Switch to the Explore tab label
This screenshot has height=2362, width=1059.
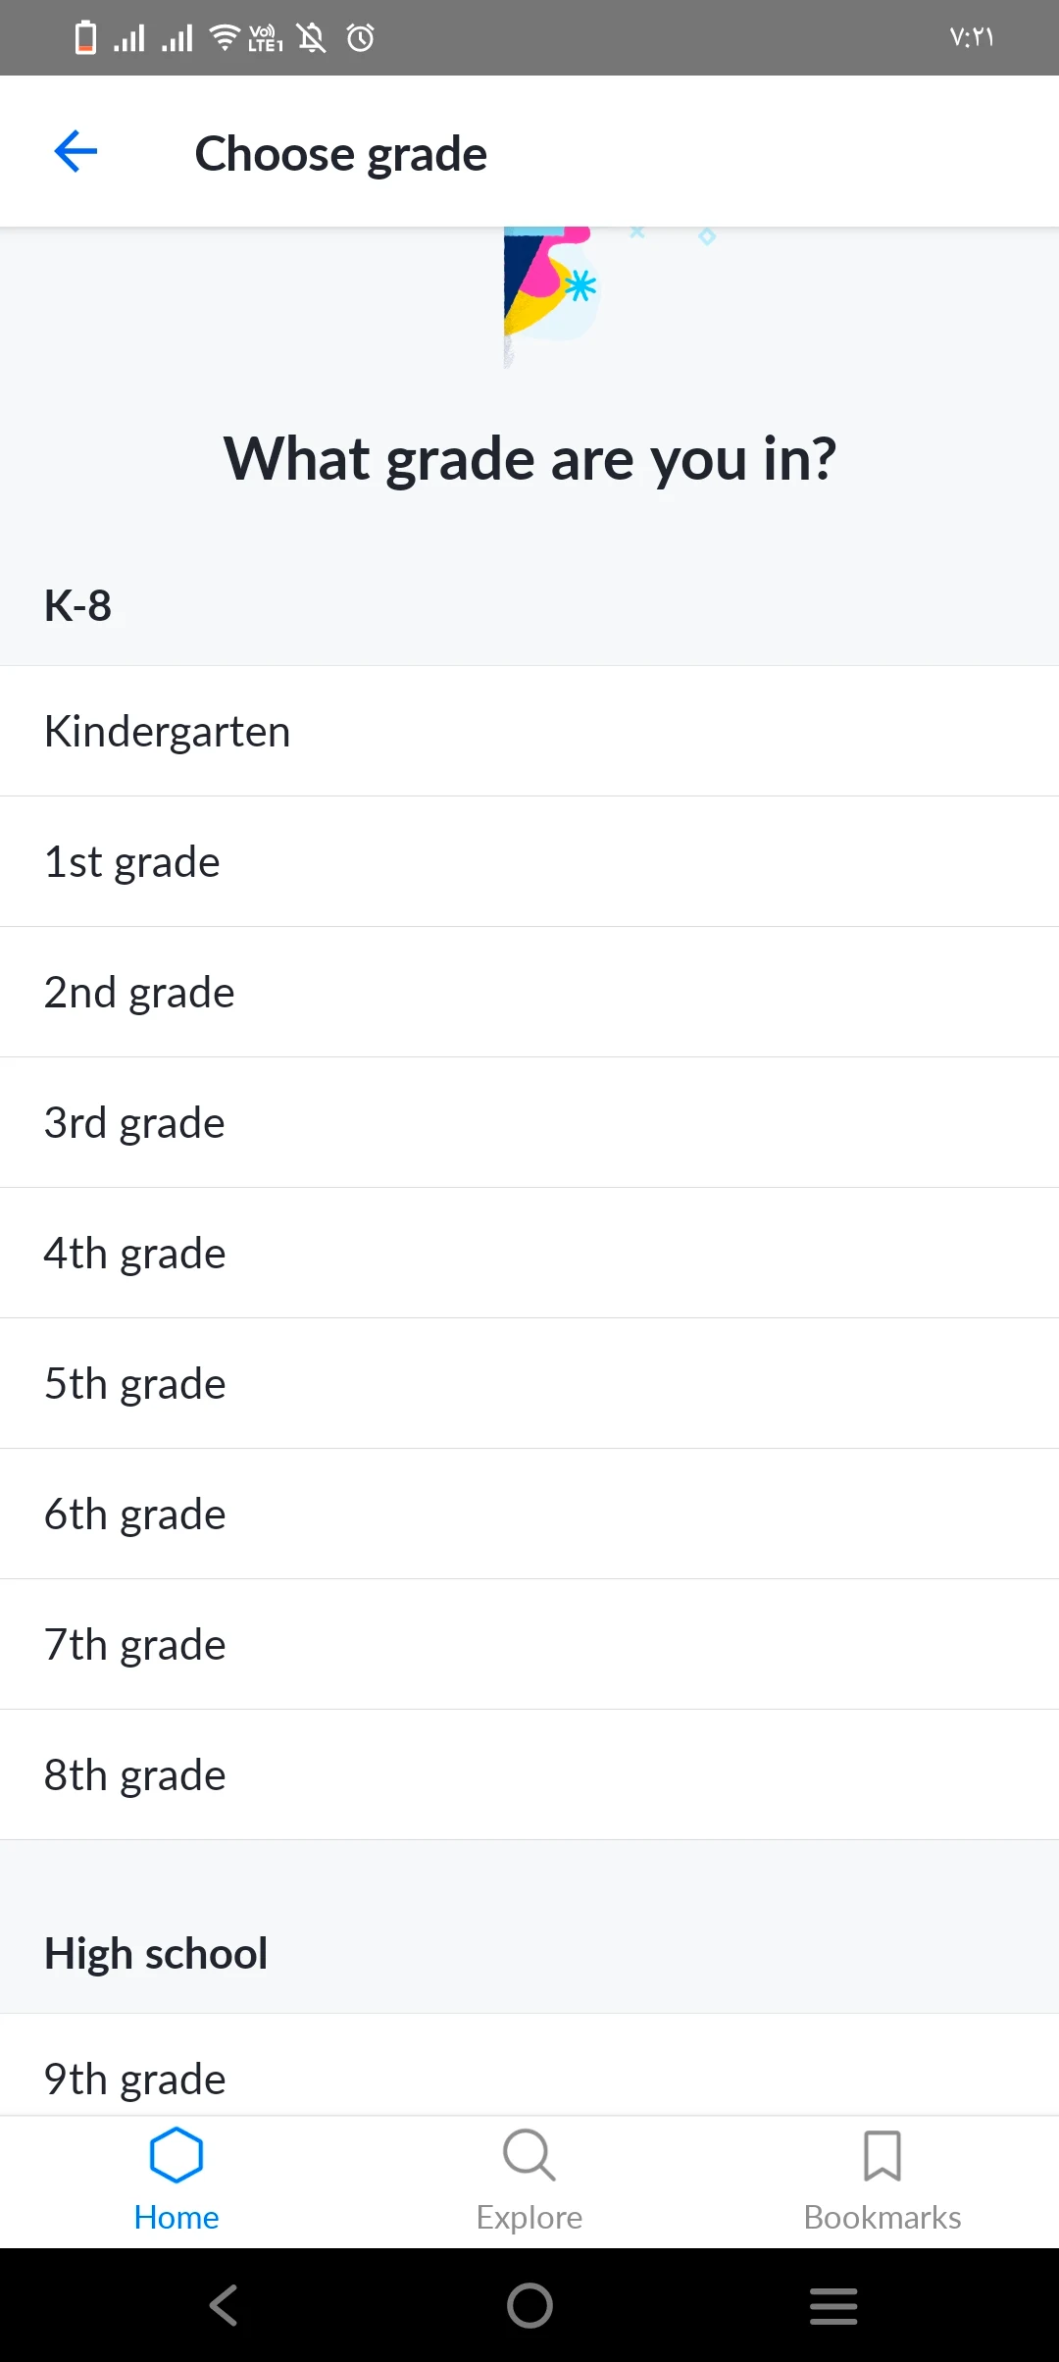pos(529,2218)
